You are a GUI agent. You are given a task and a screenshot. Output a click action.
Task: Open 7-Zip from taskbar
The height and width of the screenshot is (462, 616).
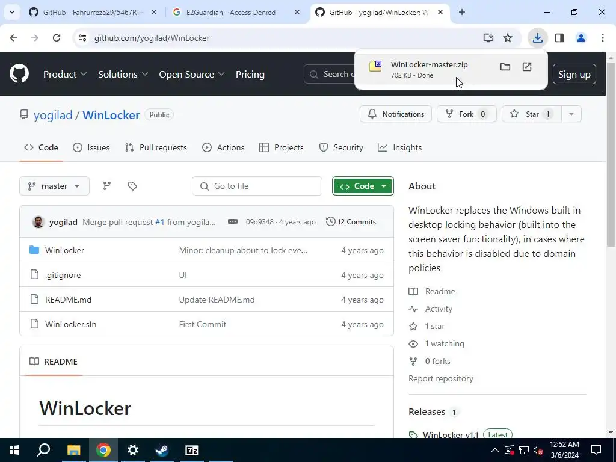192,450
